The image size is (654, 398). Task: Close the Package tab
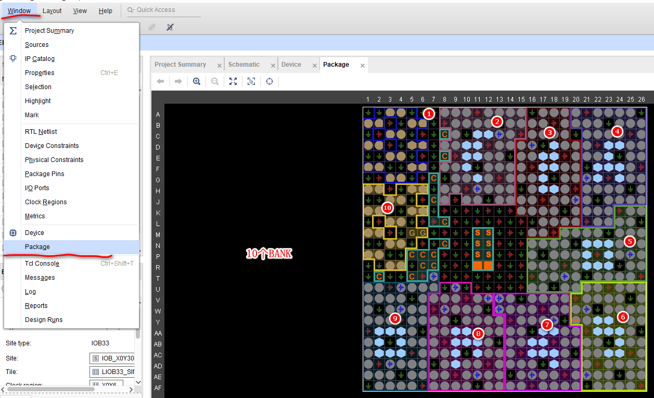coord(363,66)
